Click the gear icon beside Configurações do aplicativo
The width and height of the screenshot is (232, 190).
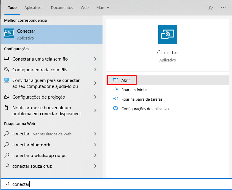tap(116, 108)
